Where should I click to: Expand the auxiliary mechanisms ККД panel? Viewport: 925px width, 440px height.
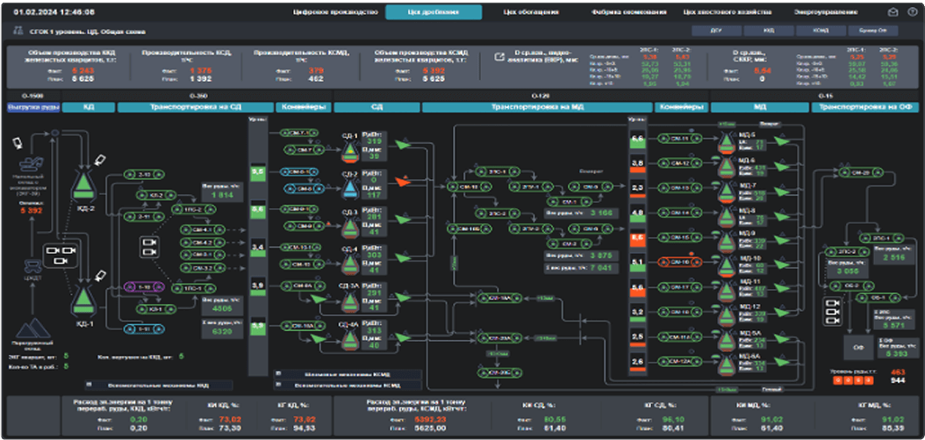click(x=158, y=385)
